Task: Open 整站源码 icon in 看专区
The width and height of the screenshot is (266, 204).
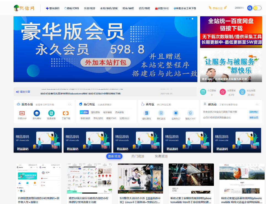Action: (146, 113)
